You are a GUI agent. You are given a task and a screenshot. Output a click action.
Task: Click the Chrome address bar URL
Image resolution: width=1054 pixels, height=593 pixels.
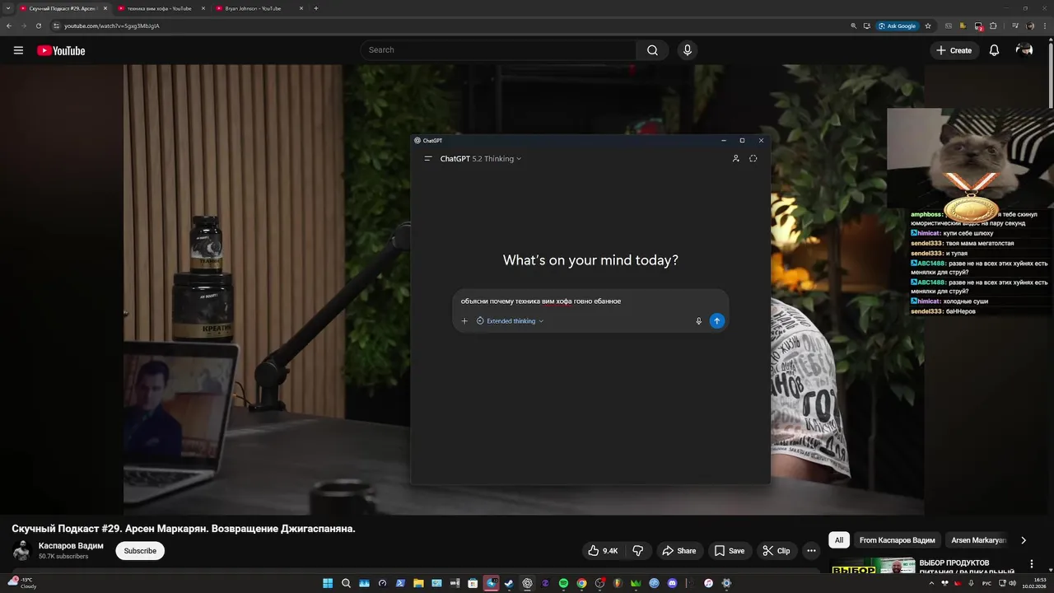click(x=112, y=26)
